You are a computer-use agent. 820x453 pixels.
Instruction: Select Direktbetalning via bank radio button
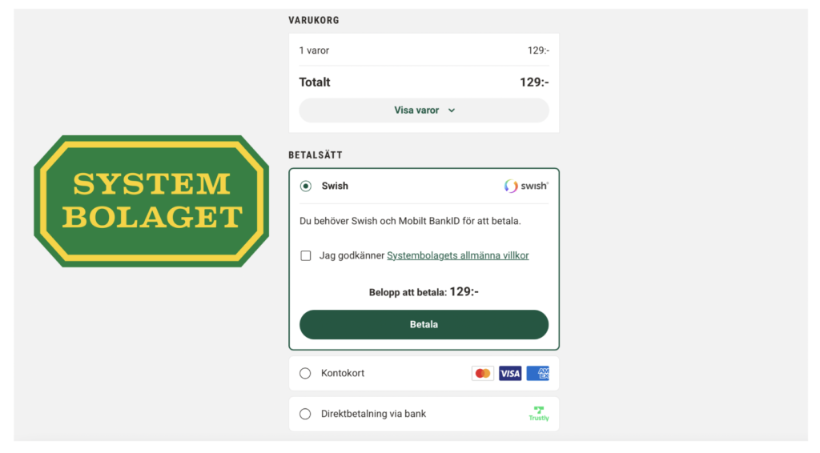coord(305,414)
